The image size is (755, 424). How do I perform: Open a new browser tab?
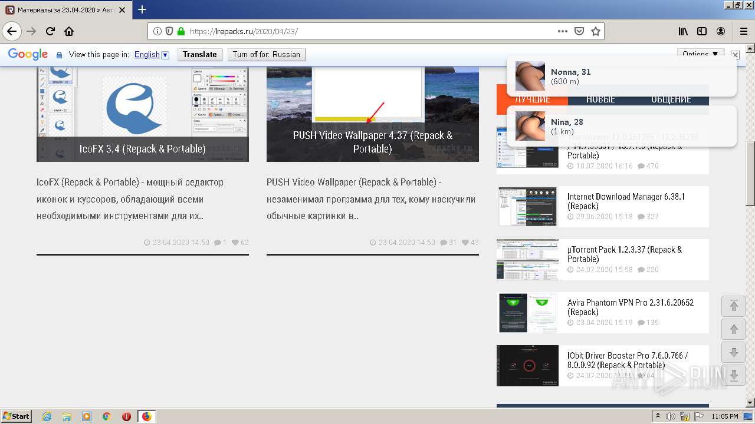142,9
